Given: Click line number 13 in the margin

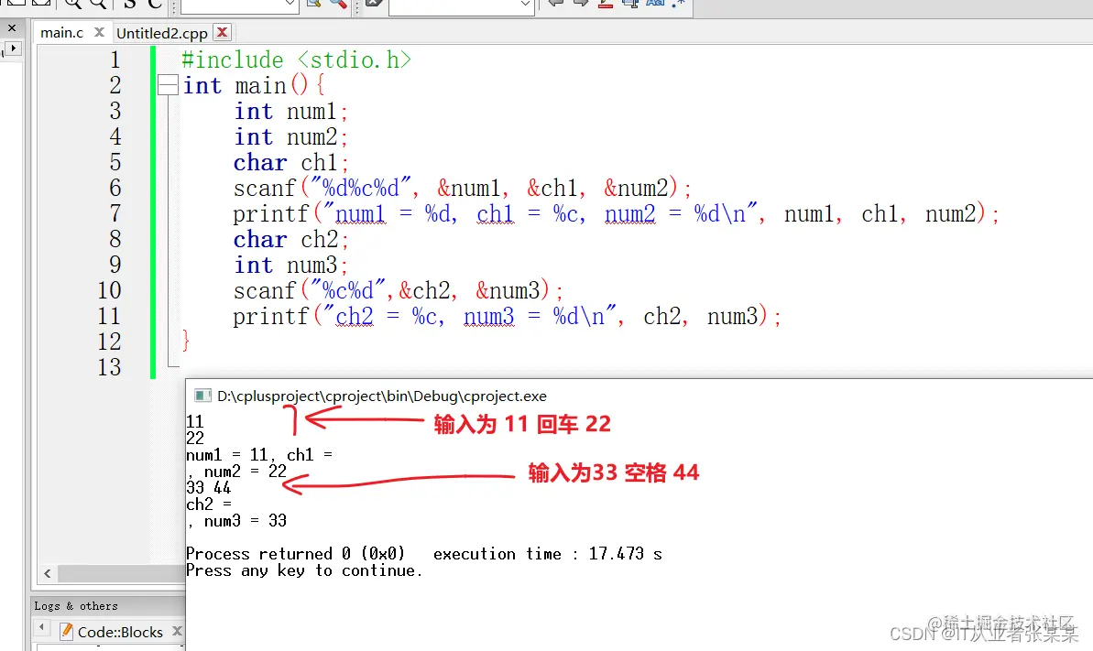Looking at the screenshot, I should (109, 366).
